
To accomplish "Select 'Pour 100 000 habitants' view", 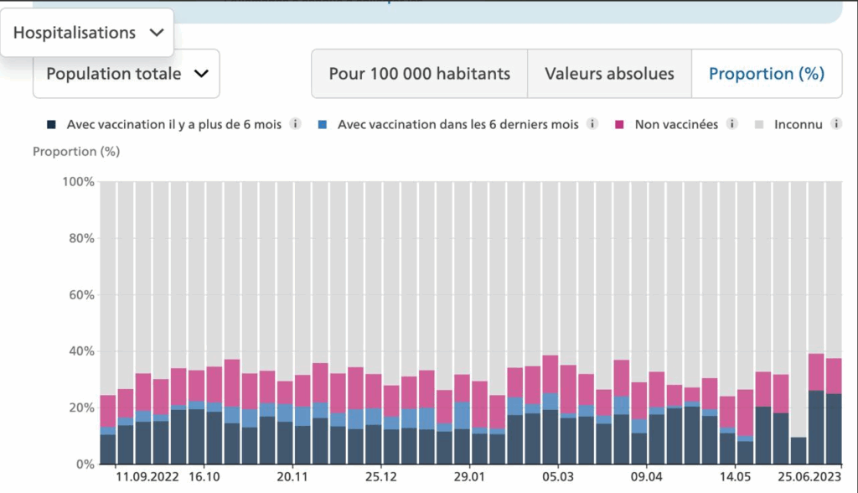I will click(x=419, y=74).
